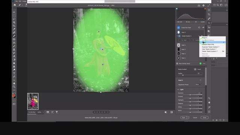Image resolution: width=240 pixels, height=135 pixels.
Task: Toggle Camera Raw full screen mode
Action: tap(209, 5)
